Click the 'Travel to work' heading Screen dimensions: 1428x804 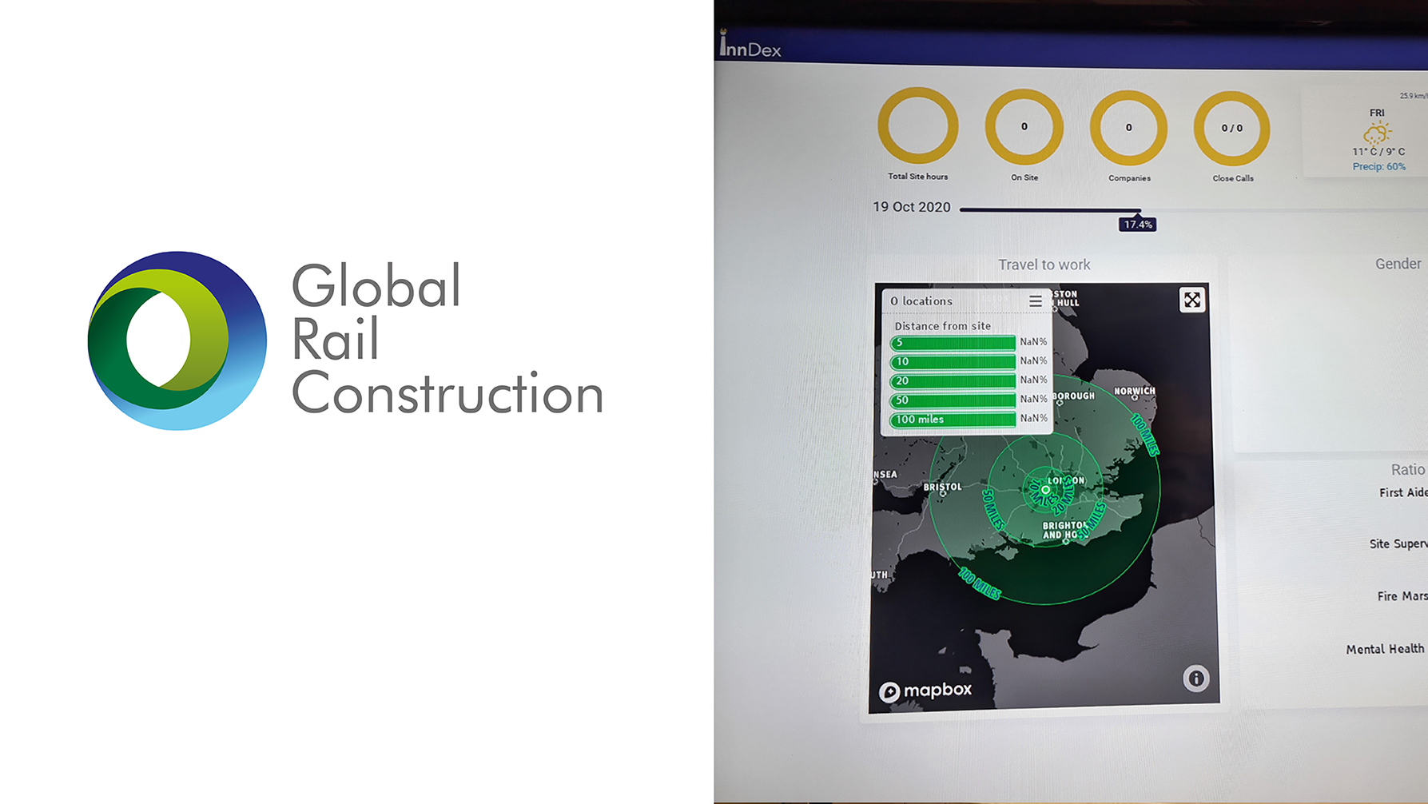[1044, 265]
